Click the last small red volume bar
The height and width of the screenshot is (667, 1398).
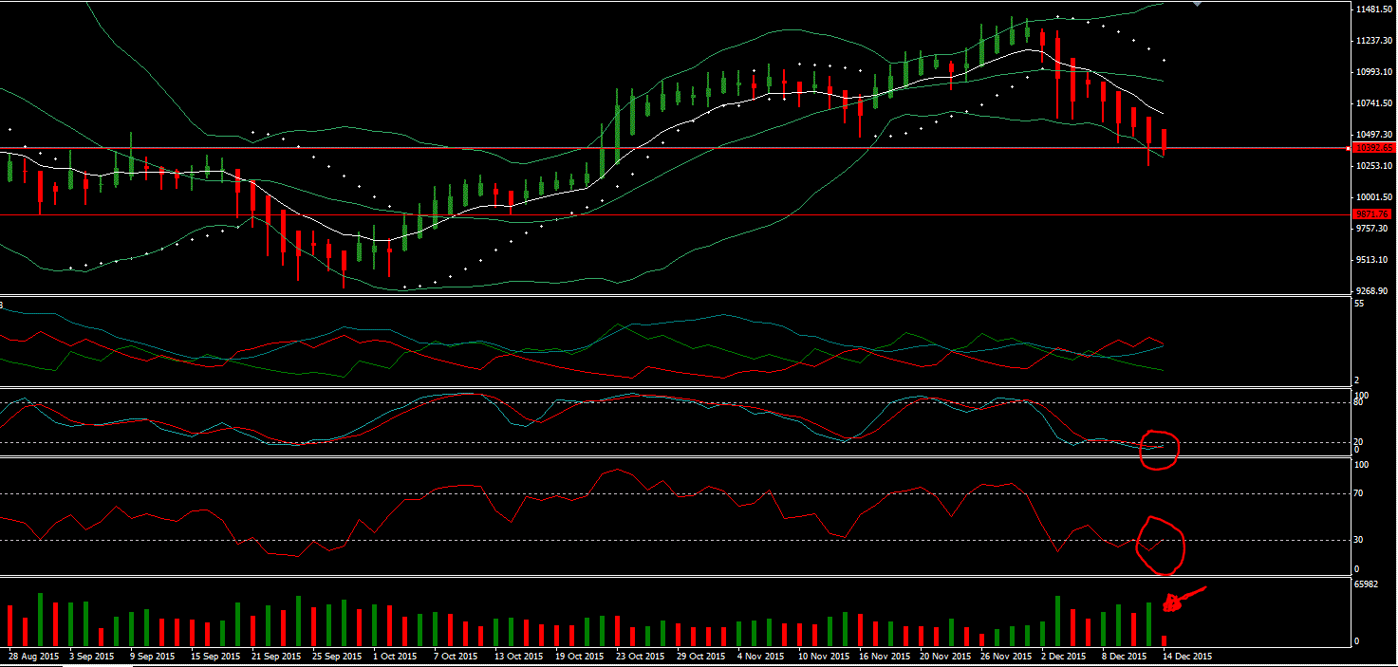pyautogui.click(x=1164, y=641)
